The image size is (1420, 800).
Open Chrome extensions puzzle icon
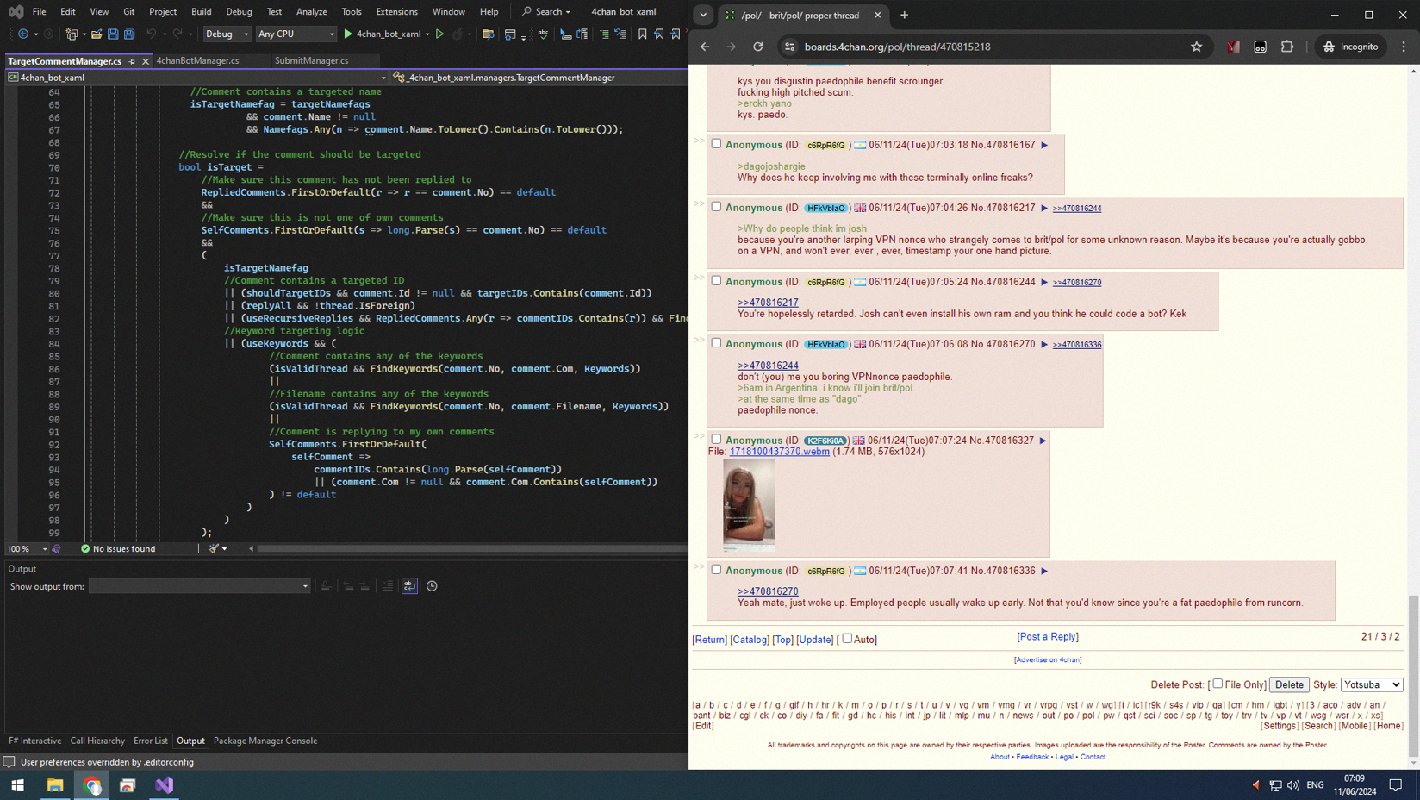(x=1287, y=47)
